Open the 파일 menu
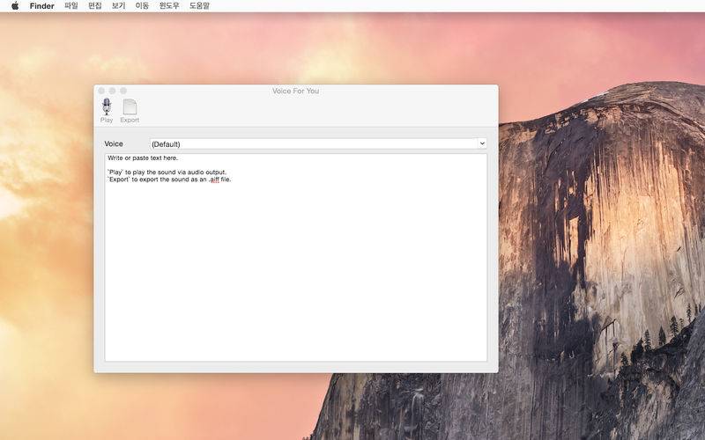 tap(71, 6)
